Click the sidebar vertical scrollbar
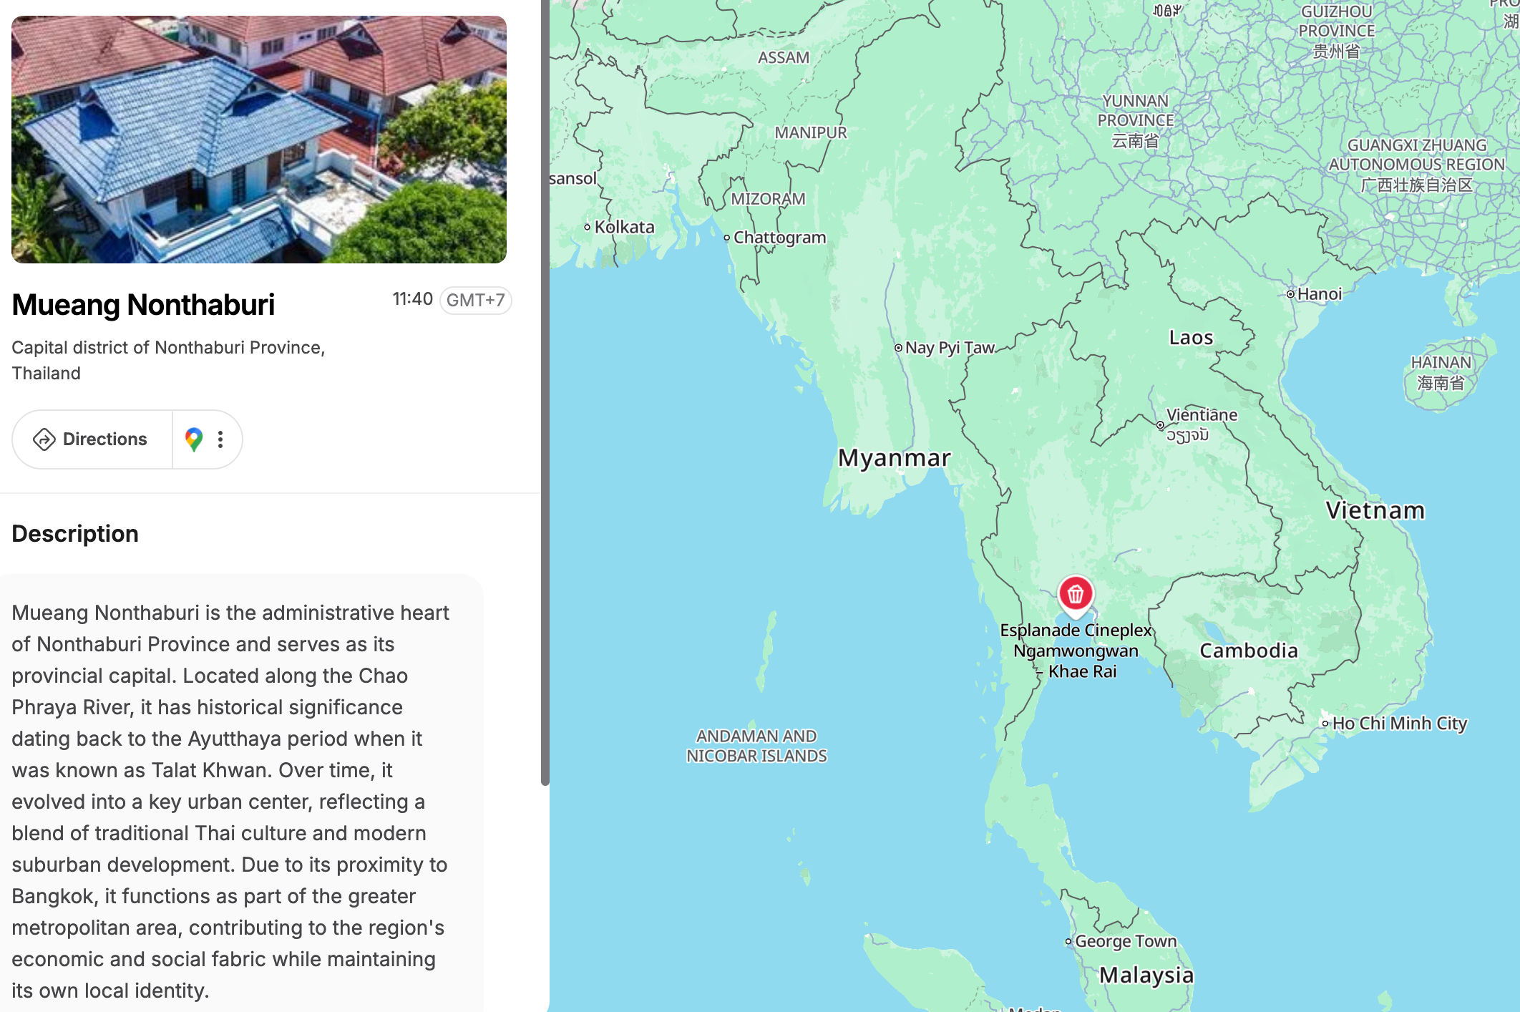Screen dimensions: 1520x1012 [545, 392]
